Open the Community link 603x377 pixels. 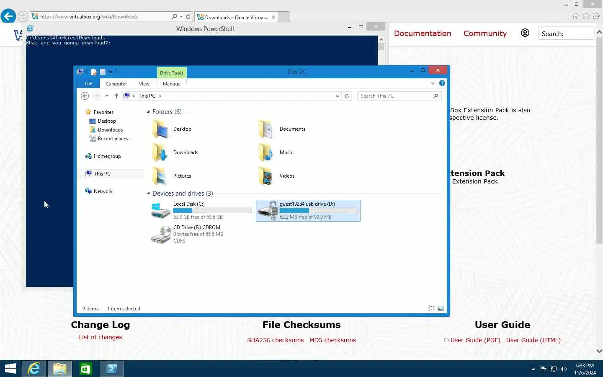485,34
